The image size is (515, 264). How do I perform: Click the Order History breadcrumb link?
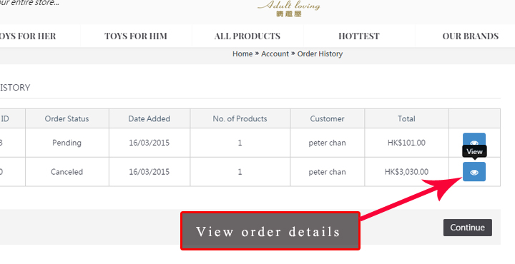click(320, 54)
